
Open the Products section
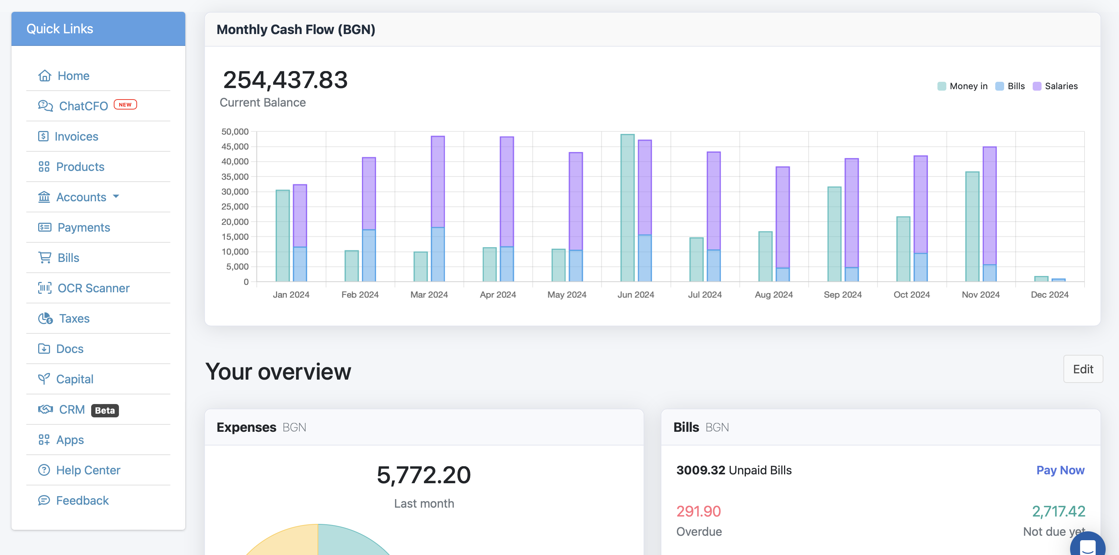[80, 166]
